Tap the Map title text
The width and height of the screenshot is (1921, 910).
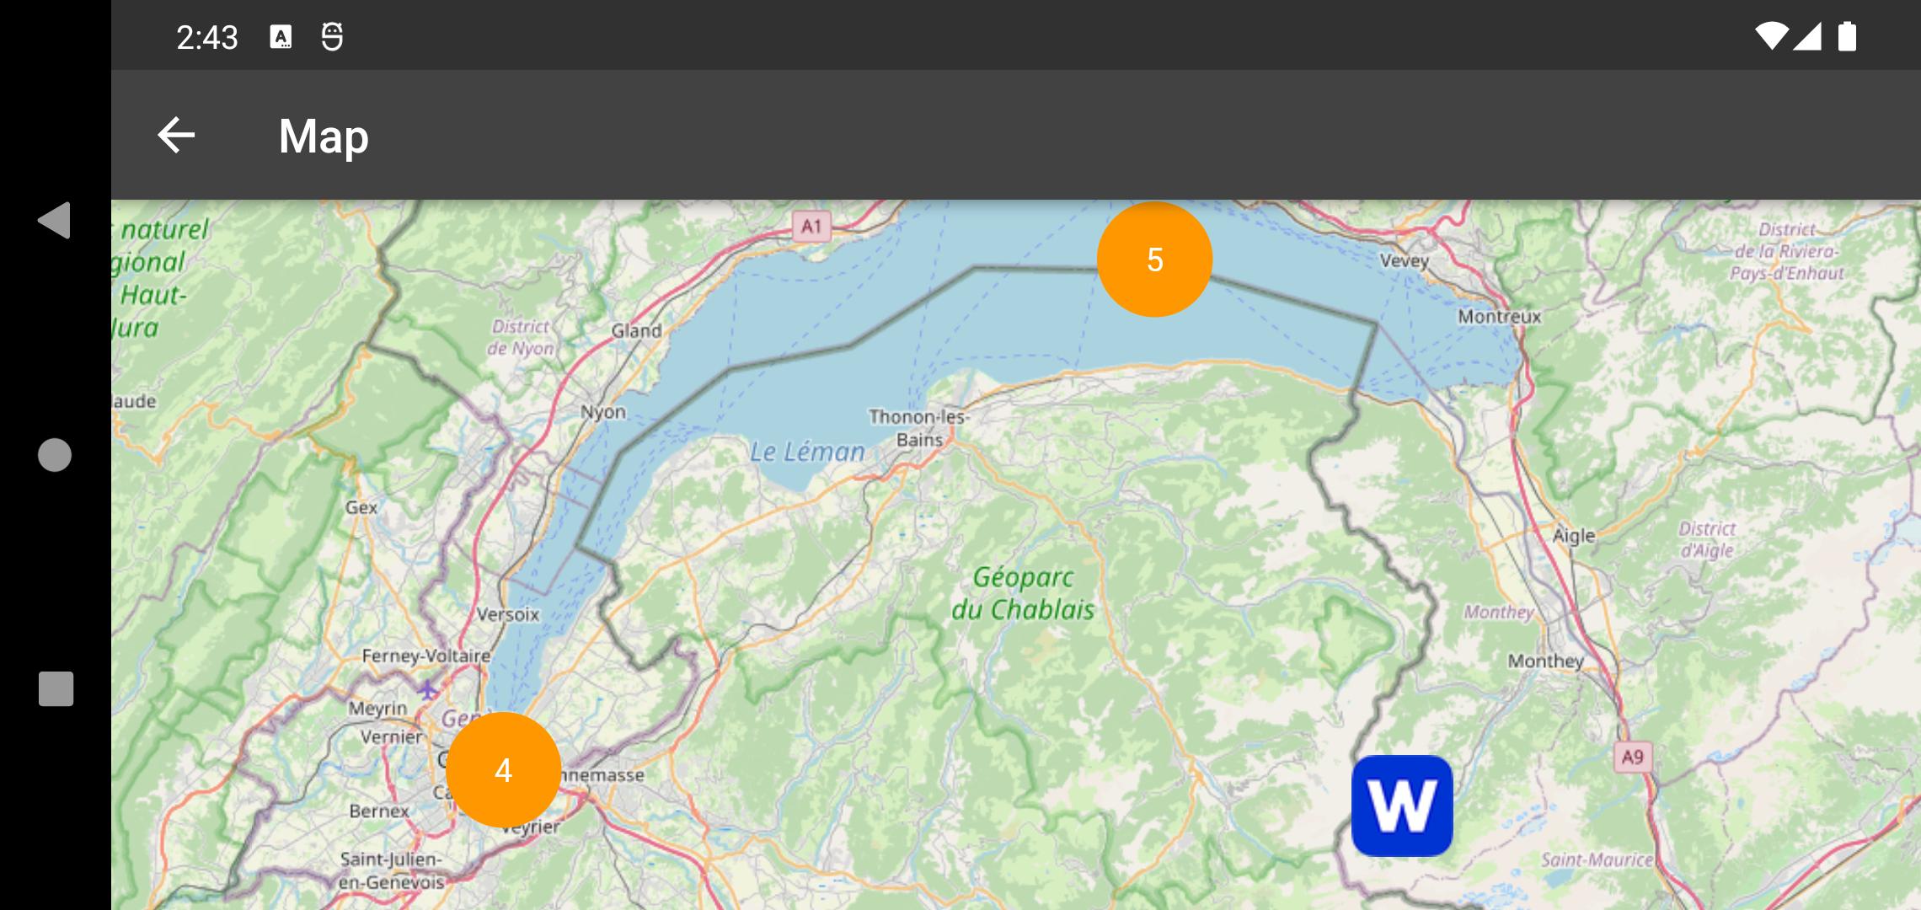(324, 136)
